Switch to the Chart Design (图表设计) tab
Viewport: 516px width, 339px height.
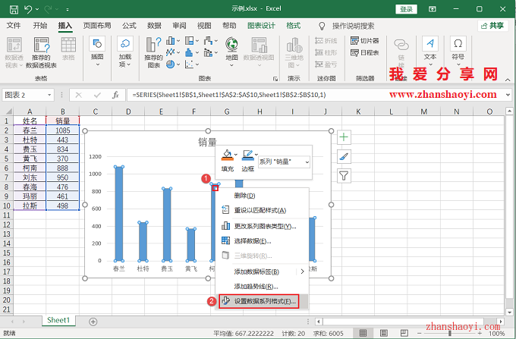(261, 26)
